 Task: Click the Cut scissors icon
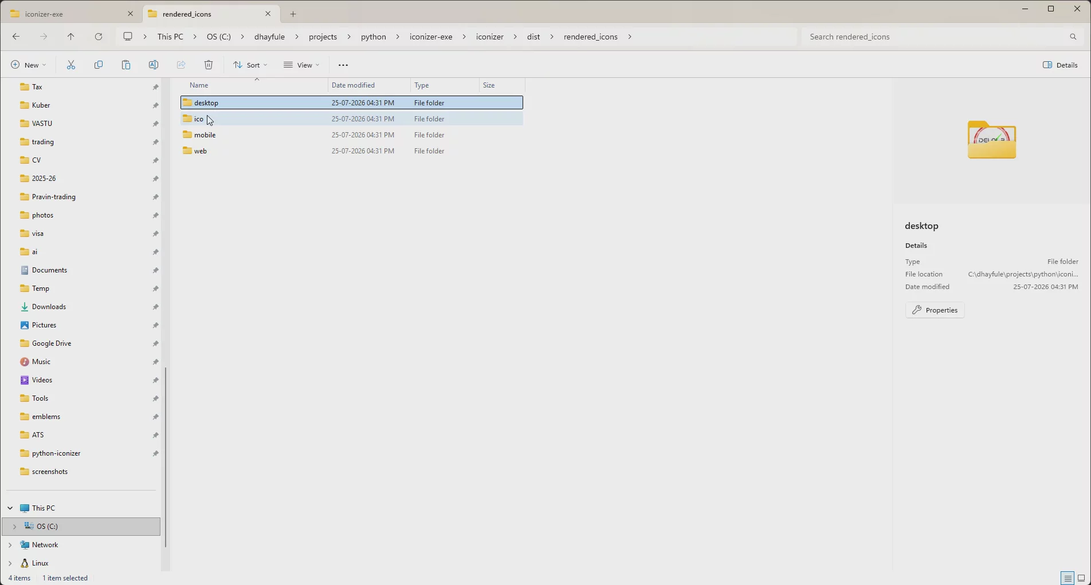(71, 65)
